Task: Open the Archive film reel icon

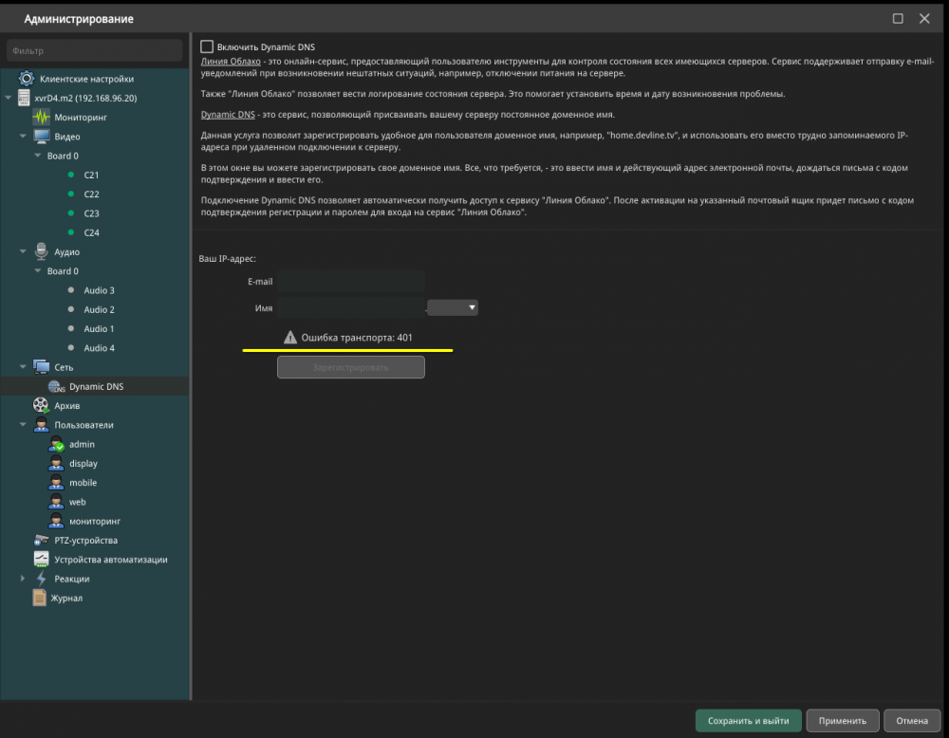Action: tap(42, 405)
